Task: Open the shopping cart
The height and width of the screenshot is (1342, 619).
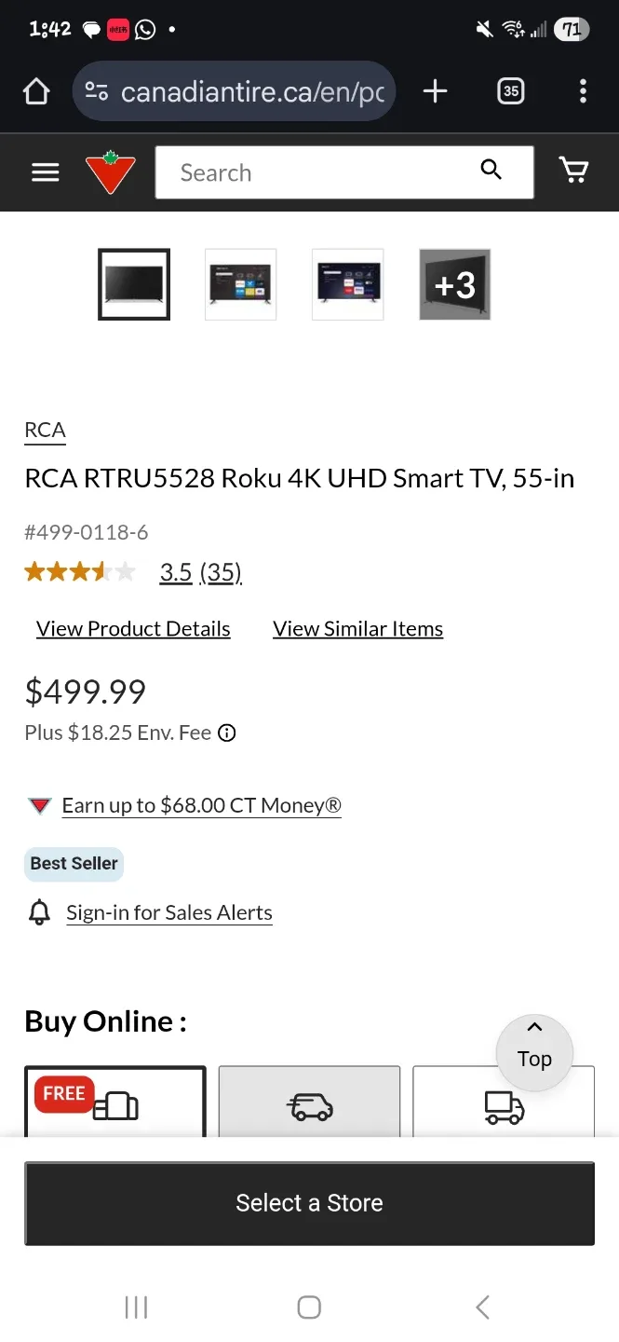Action: (x=575, y=171)
